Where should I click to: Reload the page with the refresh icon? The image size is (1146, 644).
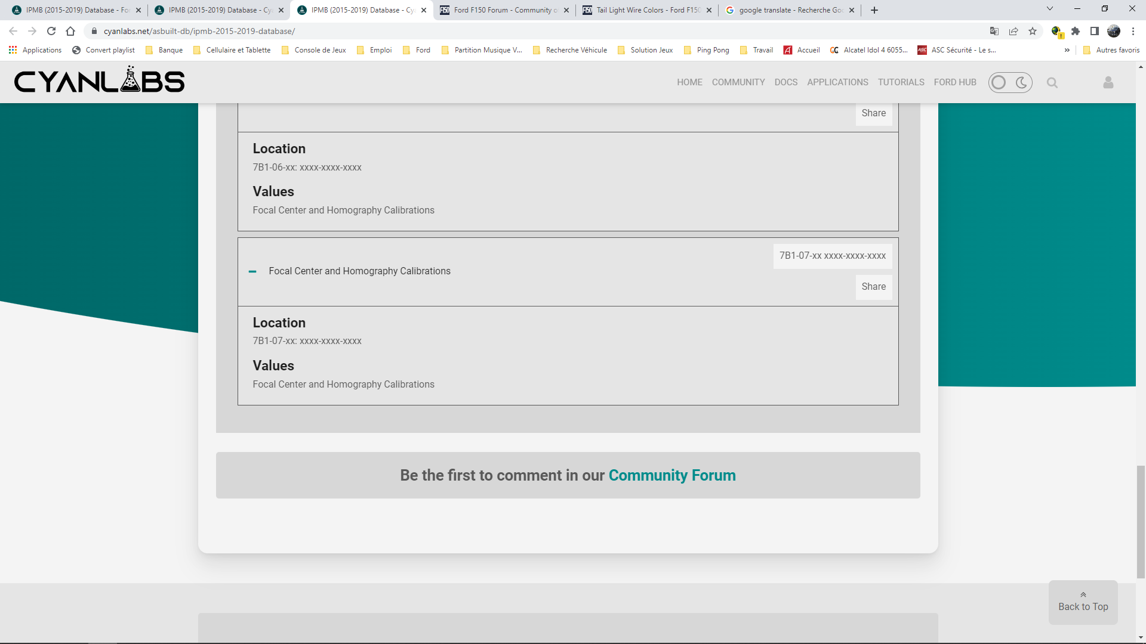[x=51, y=31]
